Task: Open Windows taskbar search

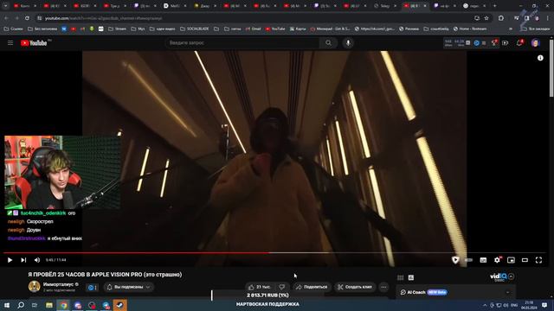Action: 21,305
